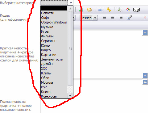Open the Размер font size dropdown
This screenshot has width=149, height=113.
[x=89, y=18]
